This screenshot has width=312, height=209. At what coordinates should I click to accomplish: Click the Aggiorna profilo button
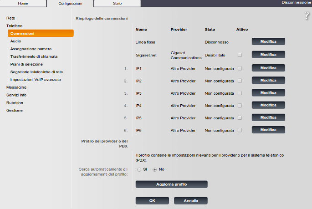coord(172,184)
